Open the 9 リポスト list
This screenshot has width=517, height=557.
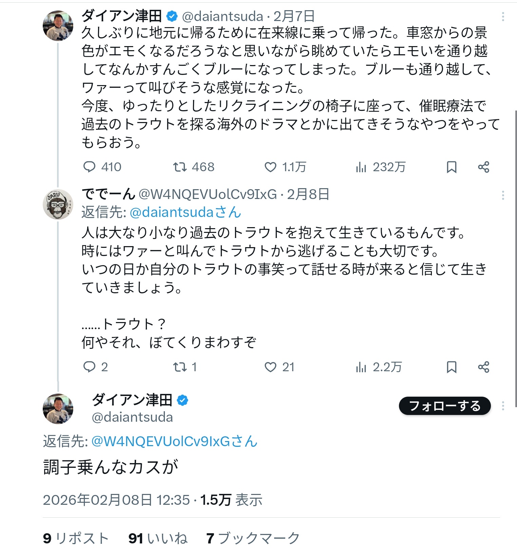pyautogui.click(x=76, y=538)
